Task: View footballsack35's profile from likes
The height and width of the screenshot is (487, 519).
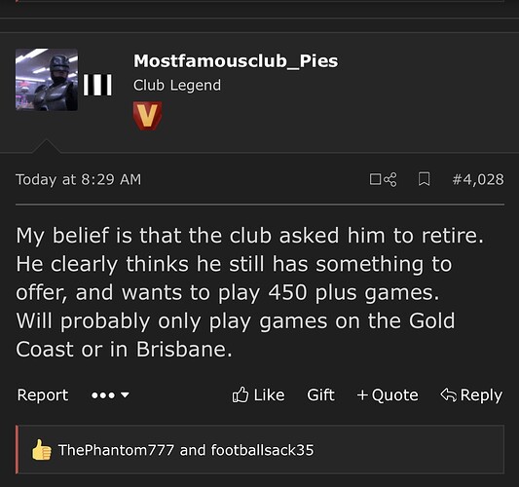Action: tap(262, 450)
